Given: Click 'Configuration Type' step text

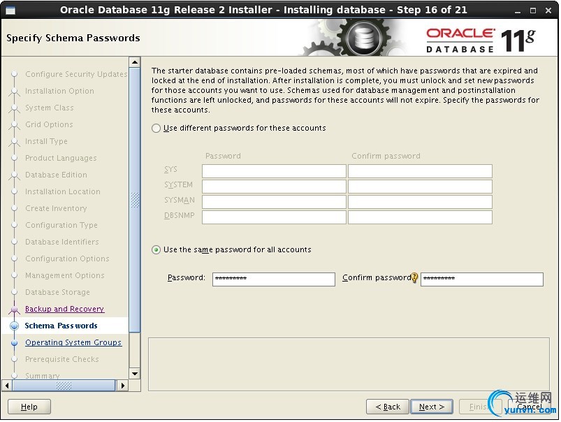Looking at the screenshot, I should tap(61, 225).
